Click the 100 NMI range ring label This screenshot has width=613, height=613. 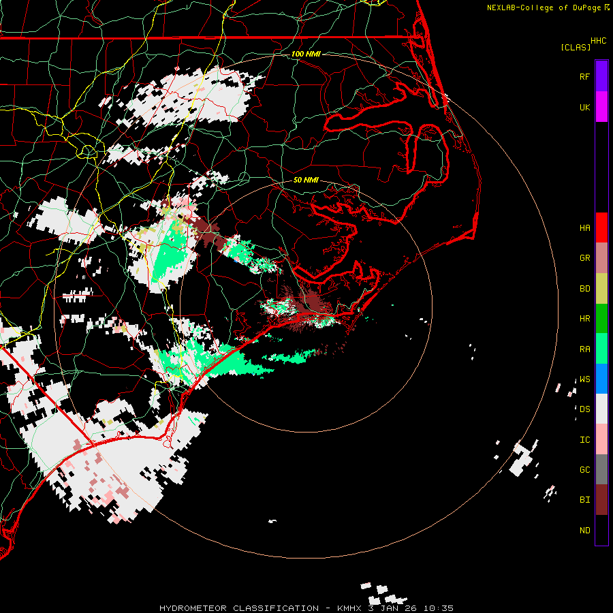(306, 54)
